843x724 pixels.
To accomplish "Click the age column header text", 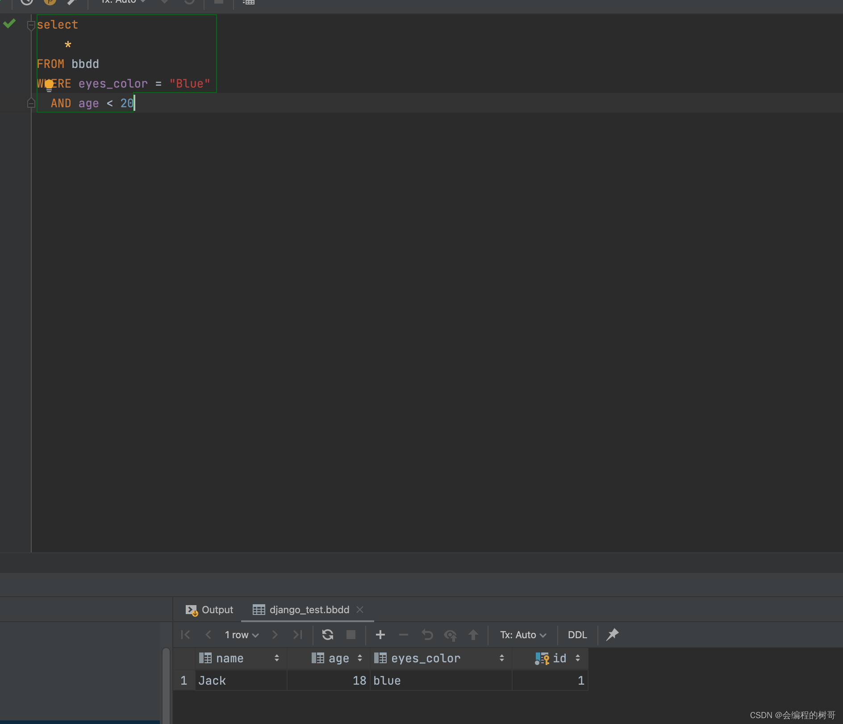I will 339,659.
